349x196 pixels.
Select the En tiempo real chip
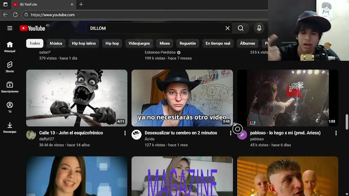pos(218,43)
